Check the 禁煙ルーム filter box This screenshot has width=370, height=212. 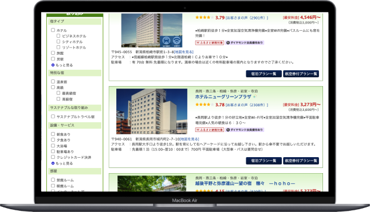coord(53,180)
